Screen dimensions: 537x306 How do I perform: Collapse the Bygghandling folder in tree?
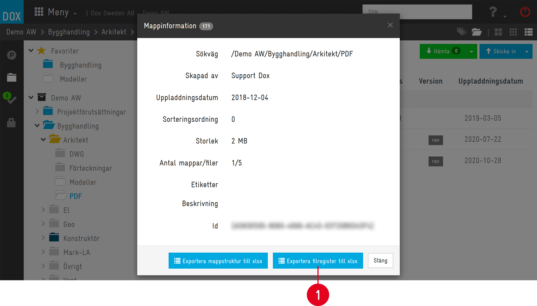pos(37,125)
